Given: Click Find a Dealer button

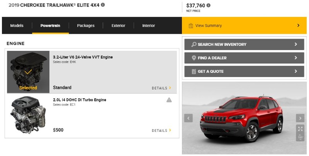Looking at the screenshot, I should tap(244, 58).
